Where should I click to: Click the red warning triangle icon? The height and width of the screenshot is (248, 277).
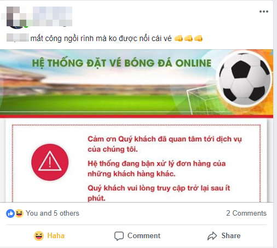click(x=50, y=162)
